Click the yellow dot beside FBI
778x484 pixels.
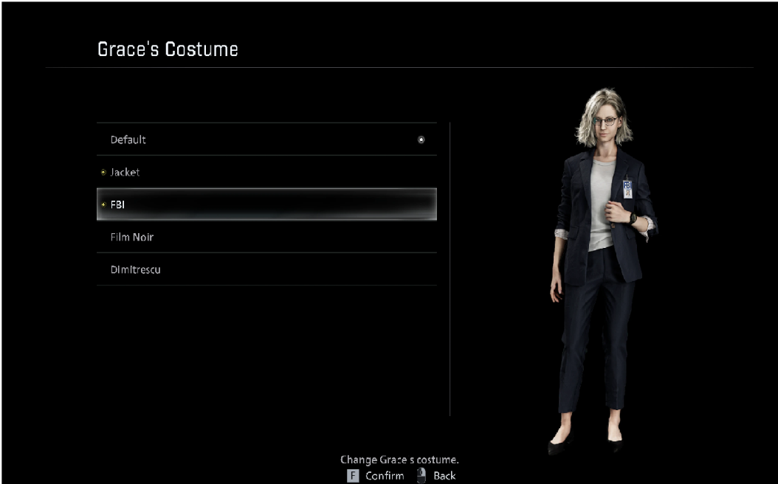pos(103,204)
